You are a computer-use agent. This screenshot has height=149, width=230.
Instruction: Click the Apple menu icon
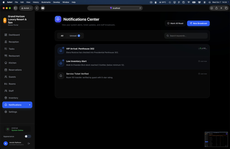[4, 2]
